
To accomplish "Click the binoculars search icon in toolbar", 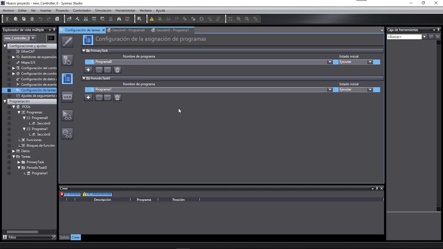I will (119, 19).
